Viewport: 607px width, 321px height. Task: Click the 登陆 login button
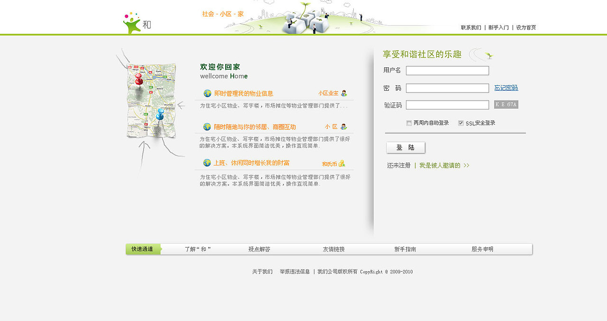click(x=405, y=147)
